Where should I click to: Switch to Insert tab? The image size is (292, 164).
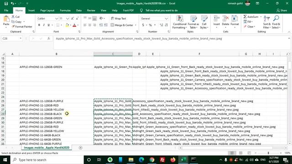31,10
